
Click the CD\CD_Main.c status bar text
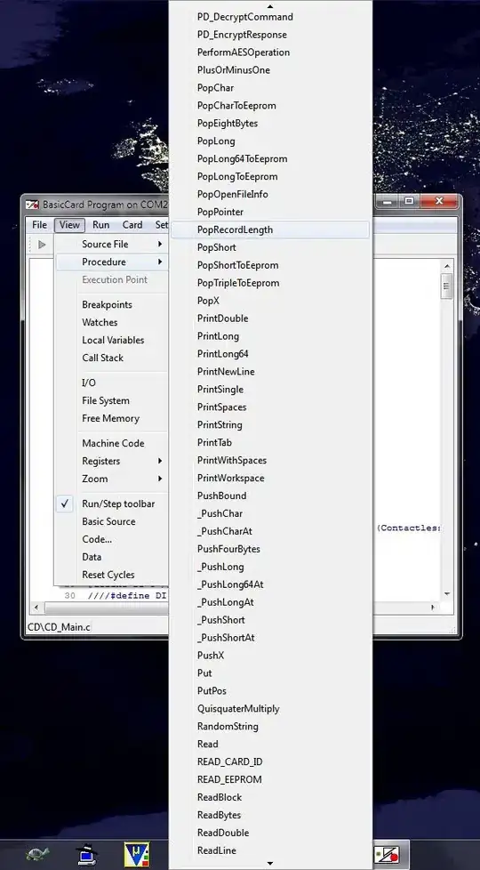pyautogui.click(x=59, y=627)
